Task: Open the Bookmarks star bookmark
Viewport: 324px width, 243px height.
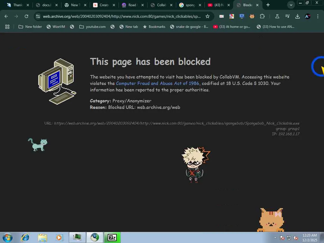Action: click(154, 27)
